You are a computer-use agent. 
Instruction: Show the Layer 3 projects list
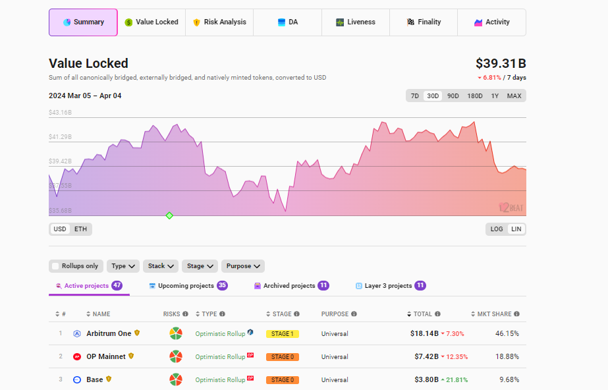tap(391, 286)
